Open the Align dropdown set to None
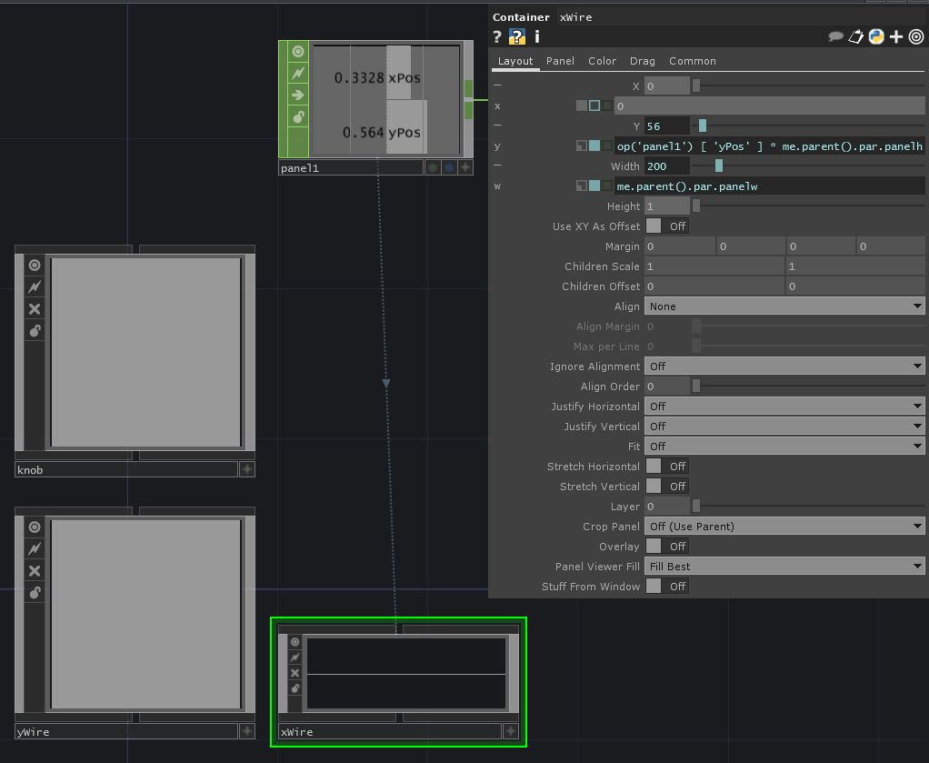Image resolution: width=929 pixels, height=763 pixels. [784, 306]
